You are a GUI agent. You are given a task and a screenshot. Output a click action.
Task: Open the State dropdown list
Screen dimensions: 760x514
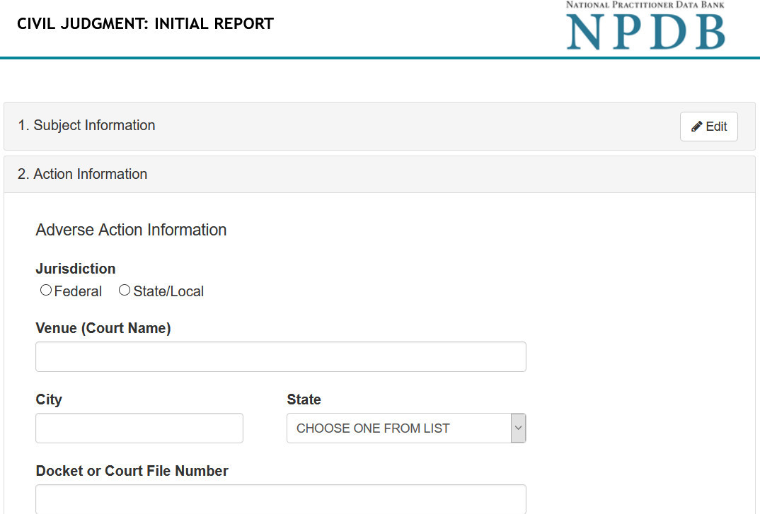[x=406, y=428]
